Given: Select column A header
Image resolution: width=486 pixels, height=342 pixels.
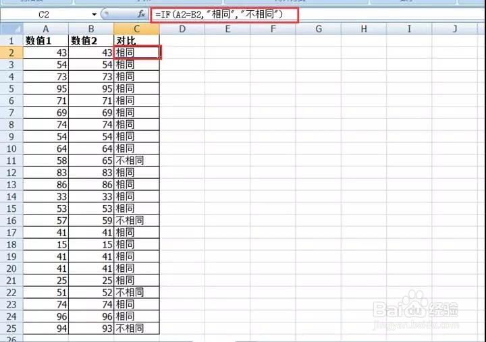Looking at the screenshot, I should (x=46, y=29).
